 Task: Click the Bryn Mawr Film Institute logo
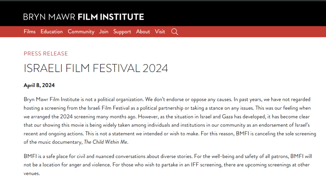click(84, 17)
